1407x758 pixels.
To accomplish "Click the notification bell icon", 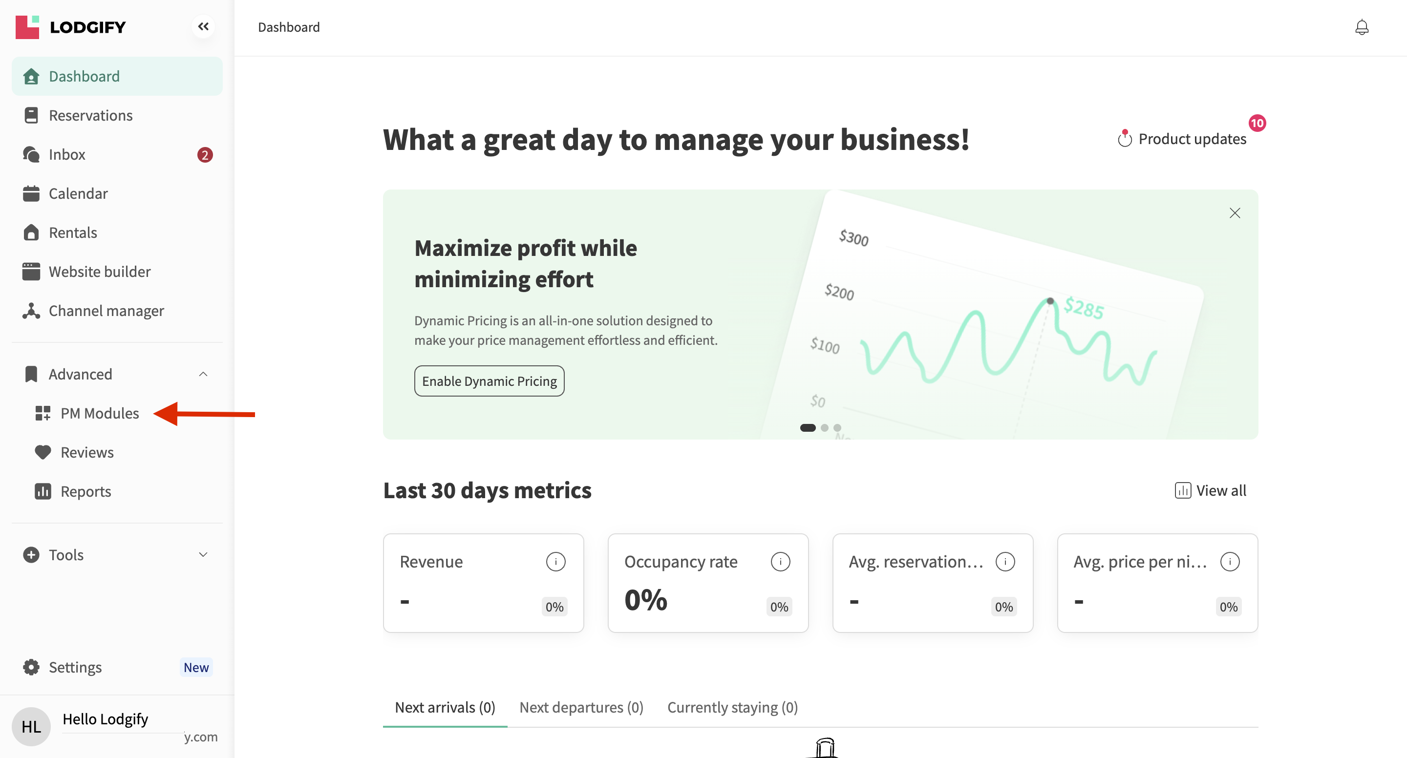I will 1362,27.
